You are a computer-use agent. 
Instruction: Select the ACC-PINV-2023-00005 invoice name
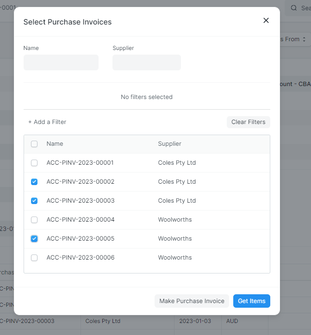[x=81, y=239]
